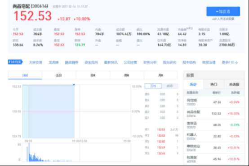
Task: Show the 周K chart tab
Action: tap(127, 75)
